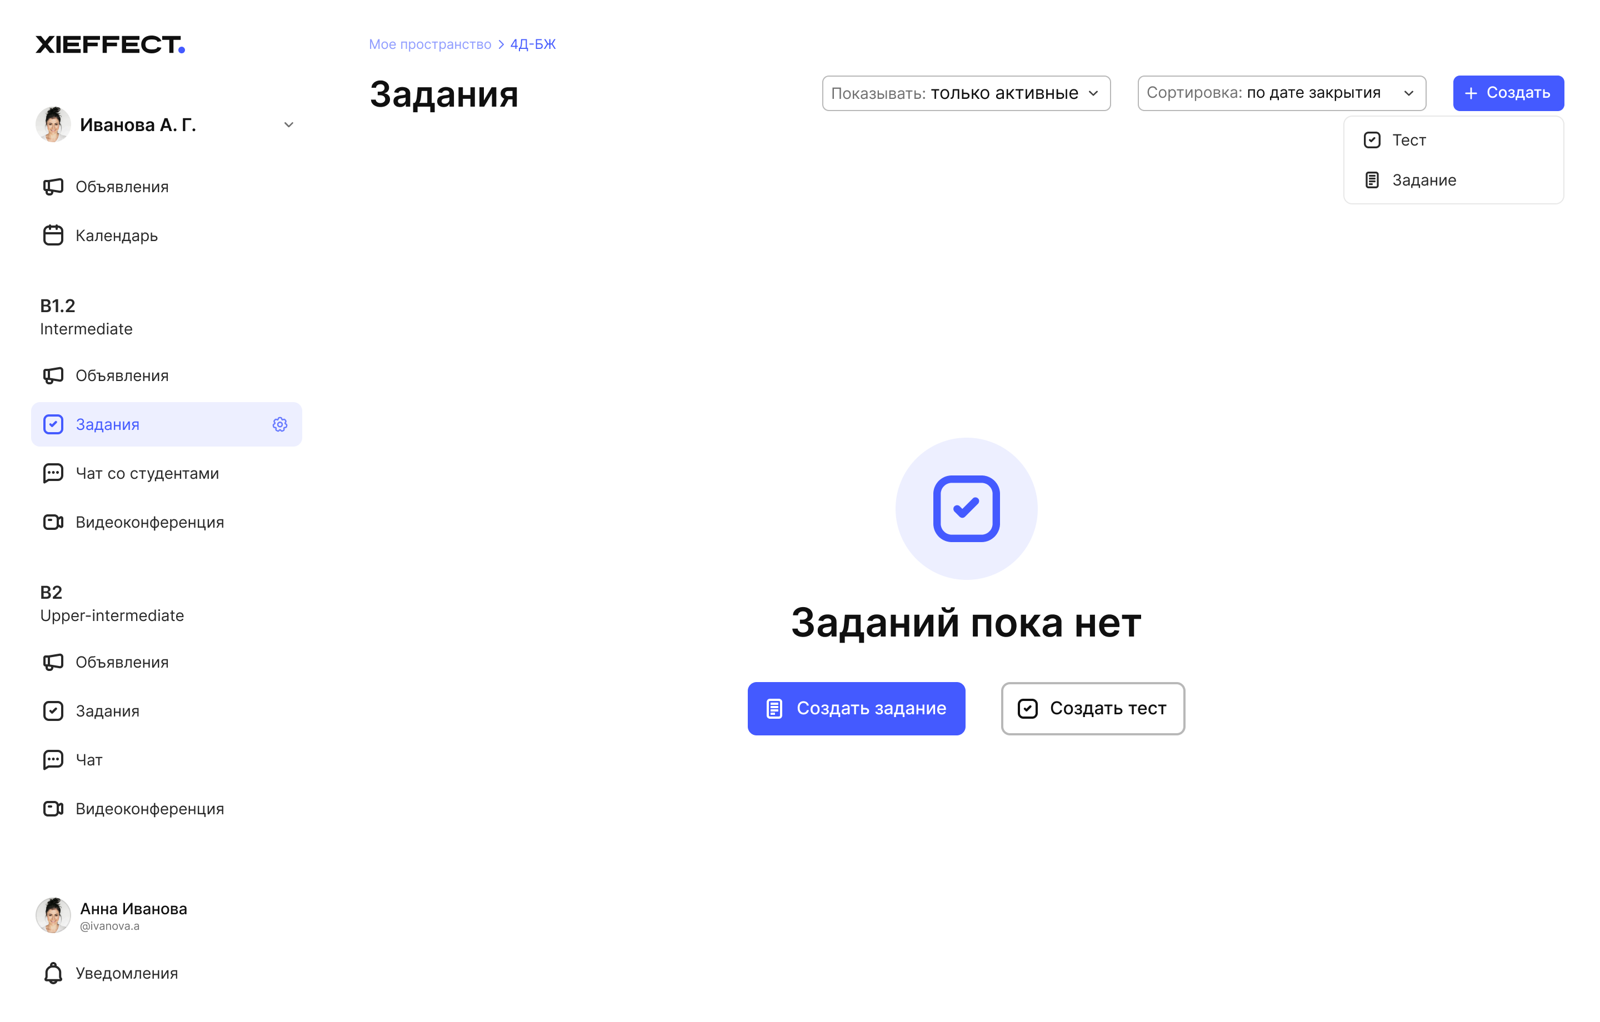Viewport: 1600px width, 1022px height.
Task: Click the large checkmark illustration
Action: click(966, 508)
